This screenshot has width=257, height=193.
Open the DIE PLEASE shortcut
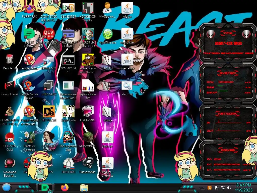49,111
